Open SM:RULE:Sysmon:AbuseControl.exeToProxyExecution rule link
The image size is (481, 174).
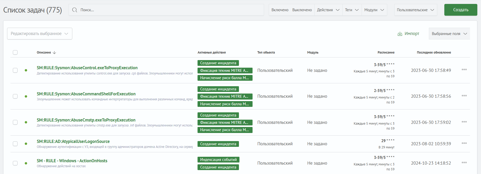[87, 68]
